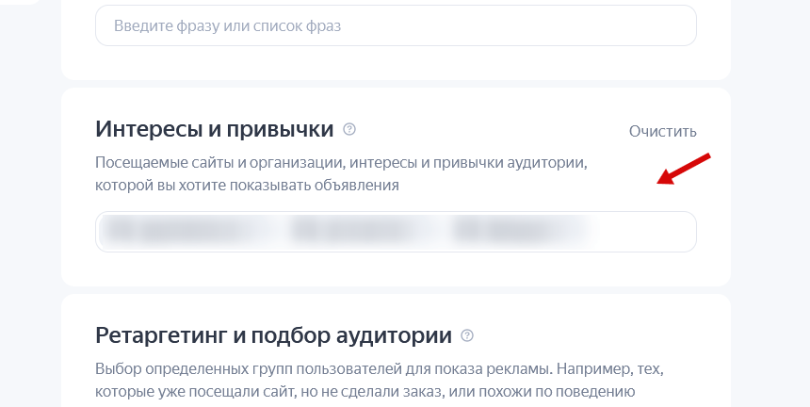Open help icon next to Ретаргетинг и подбор аудитории
This screenshot has width=810, height=407.
pos(467,335)
